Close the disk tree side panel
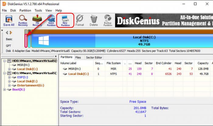This screenshot has height=126, width=213. tap(56, 56)
